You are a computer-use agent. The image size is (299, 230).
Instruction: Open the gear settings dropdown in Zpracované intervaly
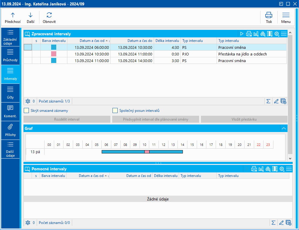click(277, 34)
